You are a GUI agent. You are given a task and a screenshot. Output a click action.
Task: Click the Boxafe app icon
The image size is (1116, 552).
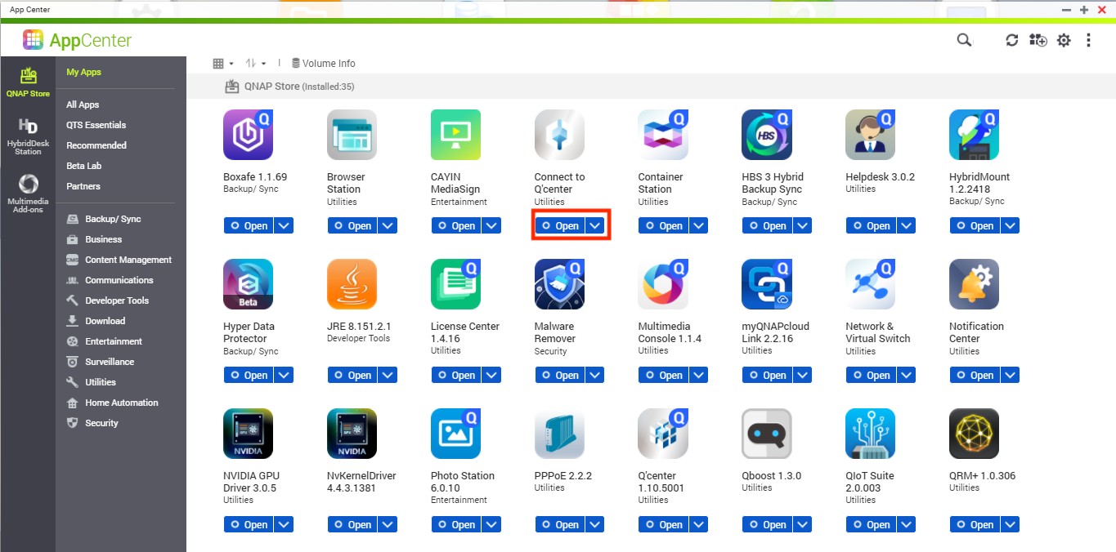coord(248,135)
